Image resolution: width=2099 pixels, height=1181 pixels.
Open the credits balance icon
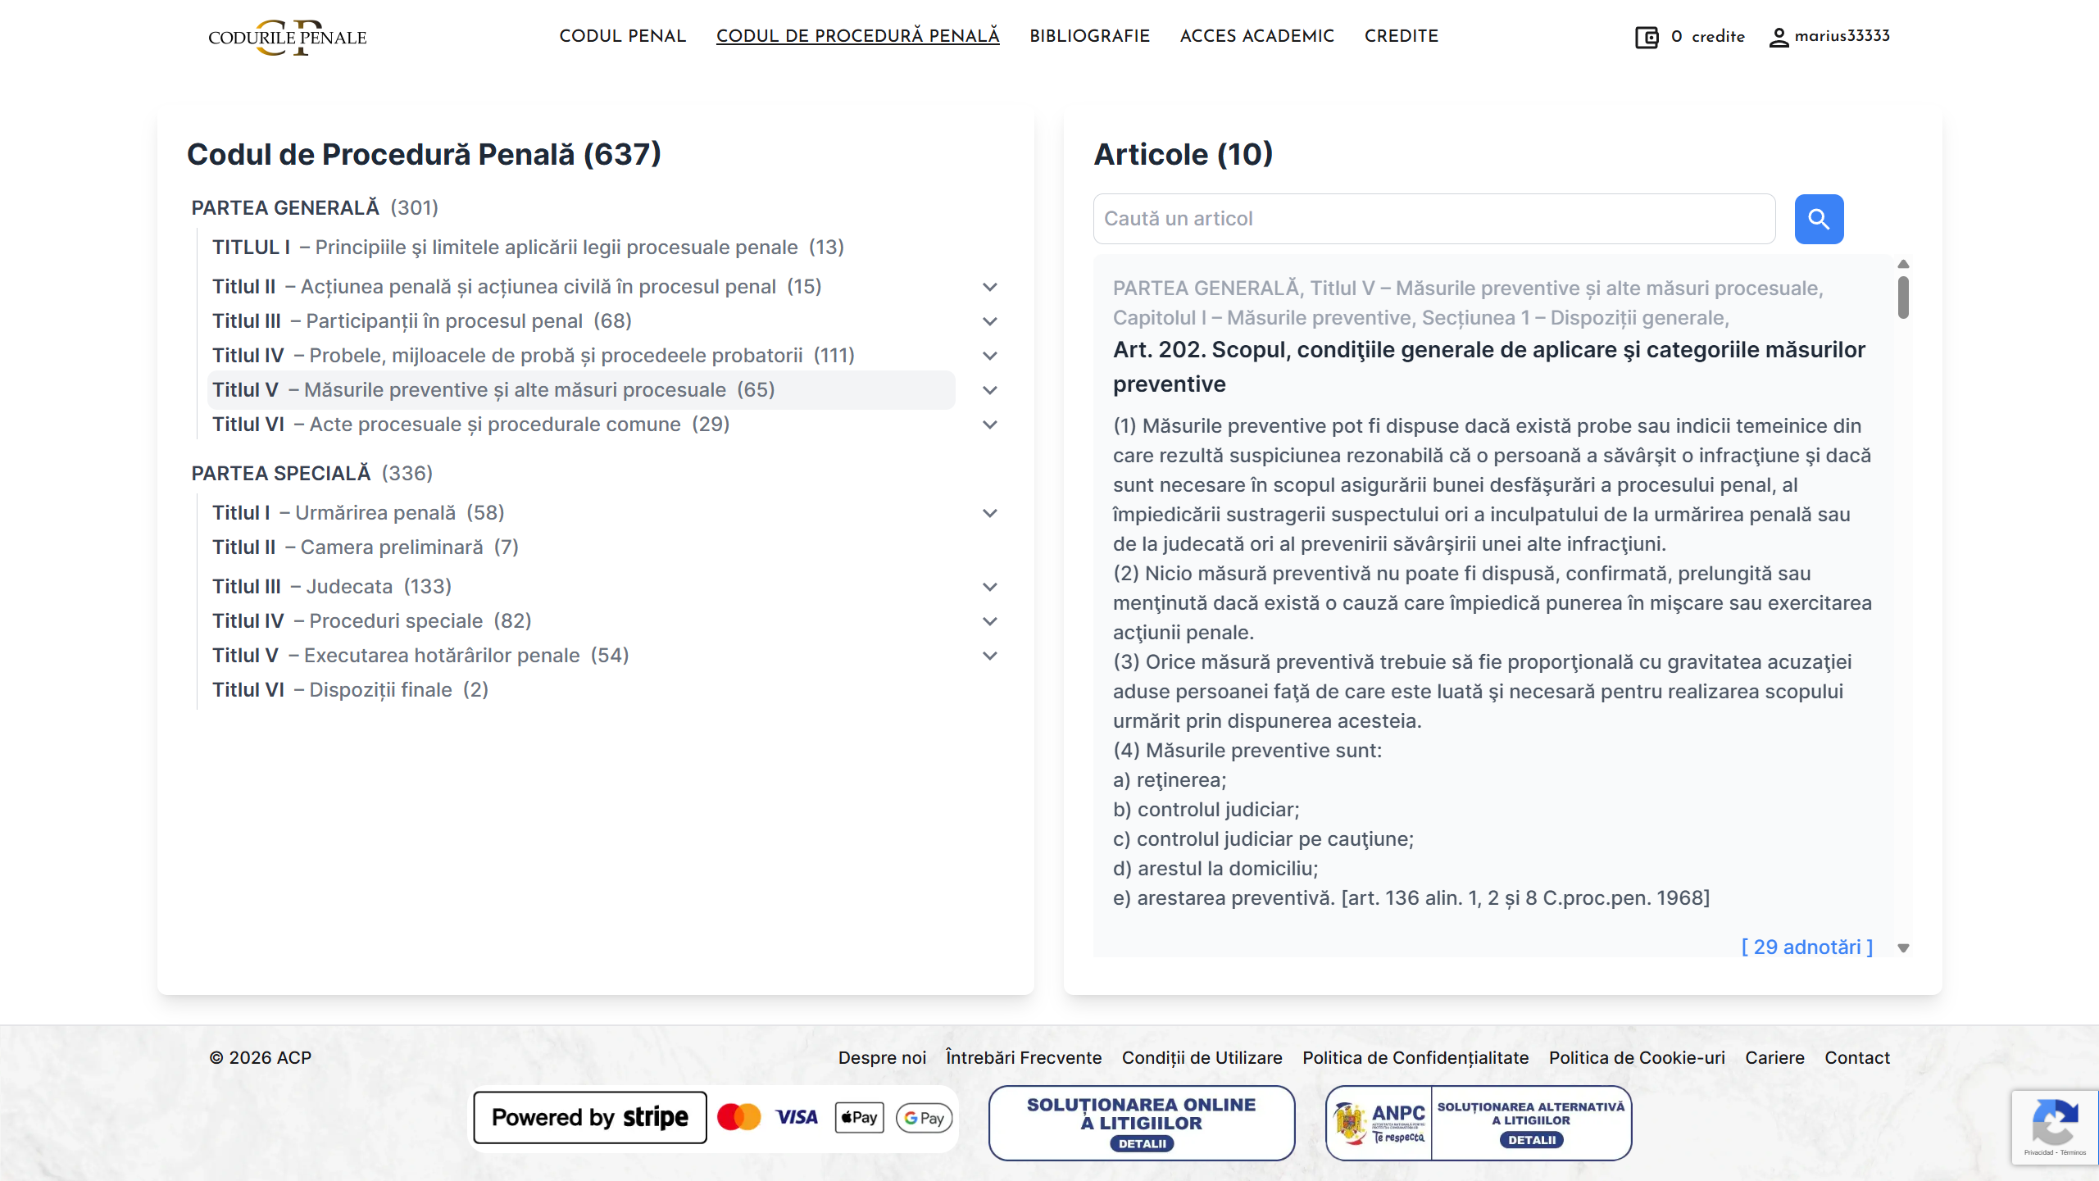coord(1648,36)
